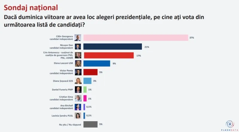Click the magenta Cristian Sima bar
This screenshot has width=239, height=132.
pos(85,98)
